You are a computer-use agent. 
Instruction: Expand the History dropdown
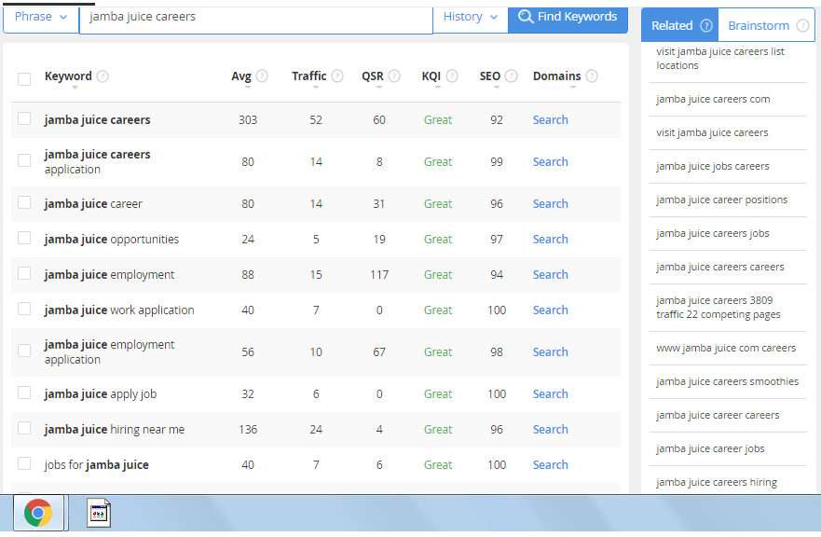471,18
